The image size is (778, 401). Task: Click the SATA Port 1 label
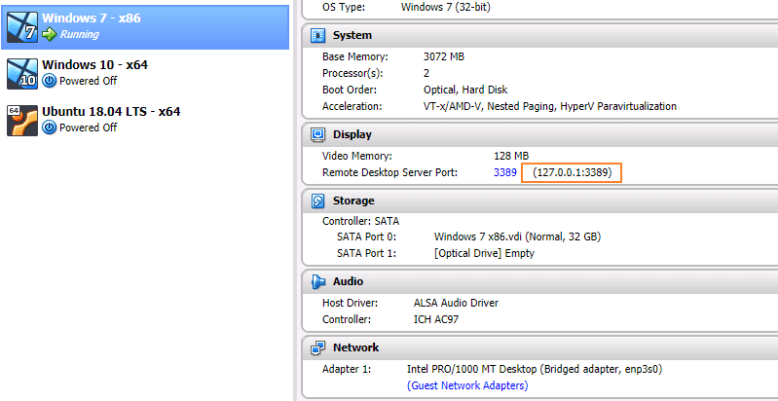pyautogui.click(x=366, y=253)
